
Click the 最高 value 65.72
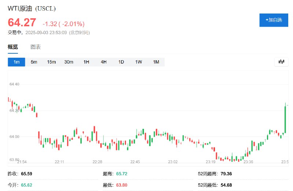[x=122, y=174]
